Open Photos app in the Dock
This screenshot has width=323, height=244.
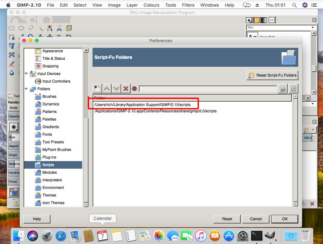pyautogui.click(x=159, y=235)
